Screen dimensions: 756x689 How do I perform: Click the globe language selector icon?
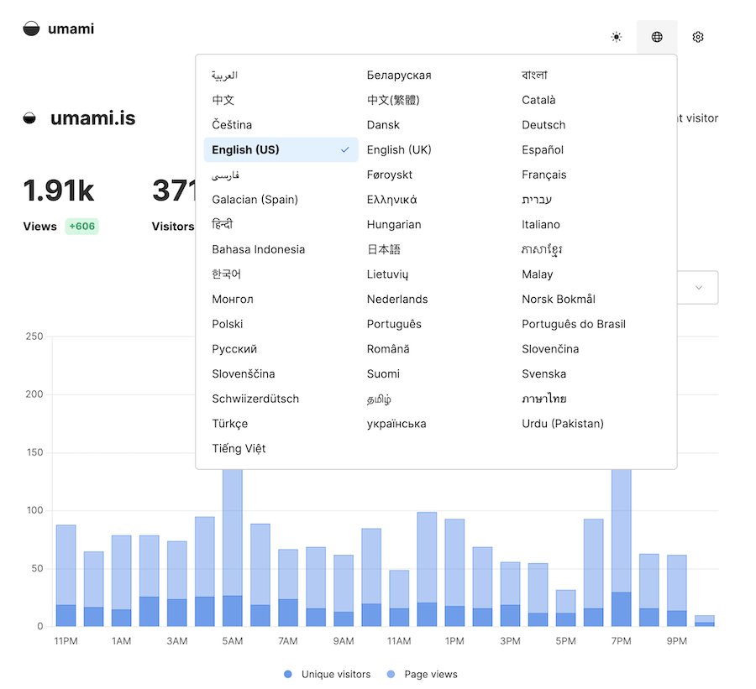click(x=657, y=37)
